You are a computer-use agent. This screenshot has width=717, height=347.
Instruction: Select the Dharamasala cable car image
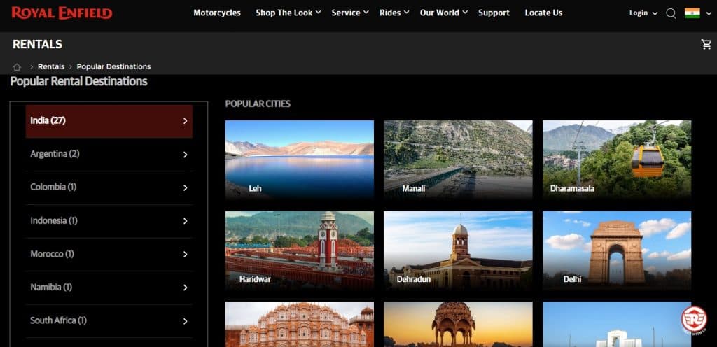pos(616,160)
